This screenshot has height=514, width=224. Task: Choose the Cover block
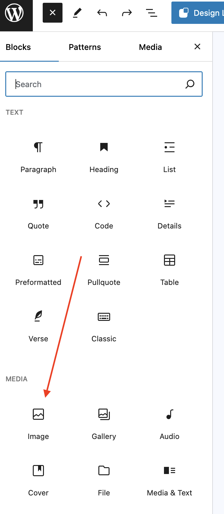coord(38,480)
